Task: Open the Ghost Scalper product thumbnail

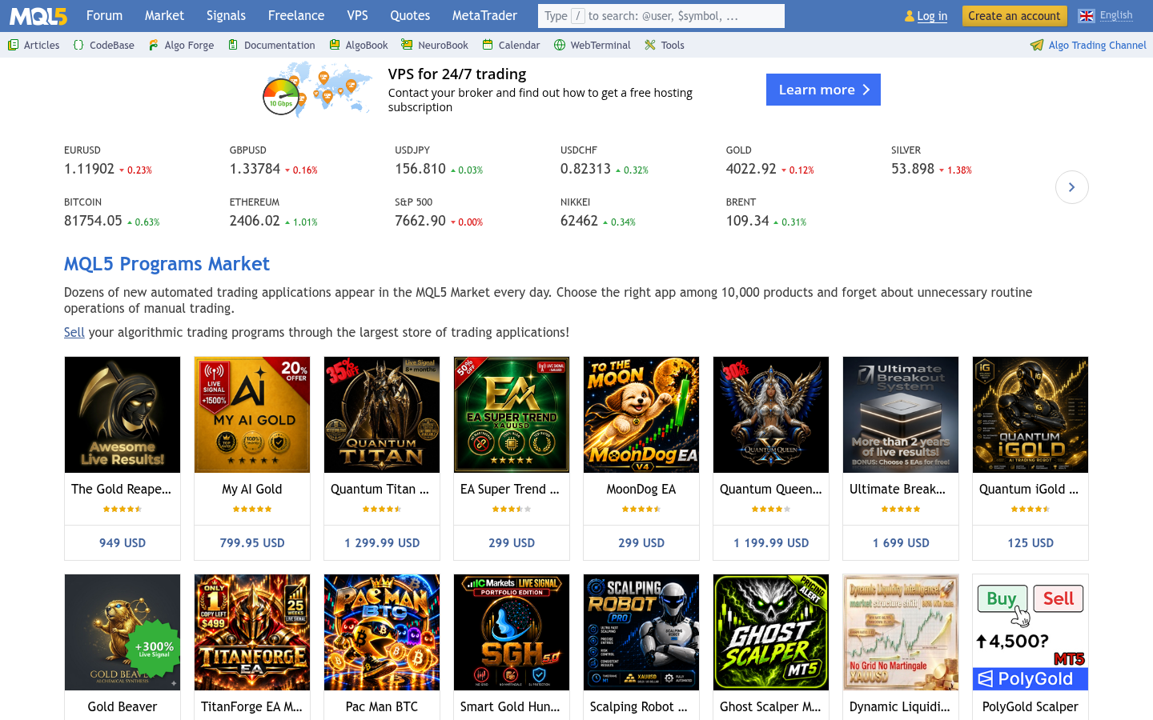Action: [x=771, y=632]
